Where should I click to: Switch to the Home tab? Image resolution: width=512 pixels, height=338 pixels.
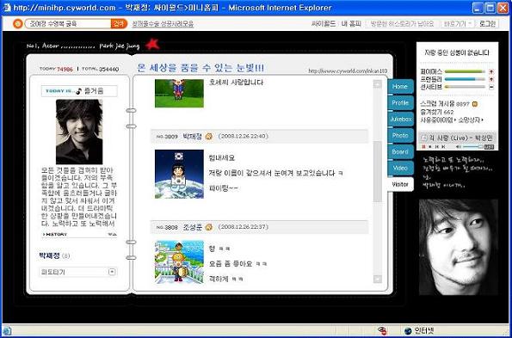click(400, 87)
